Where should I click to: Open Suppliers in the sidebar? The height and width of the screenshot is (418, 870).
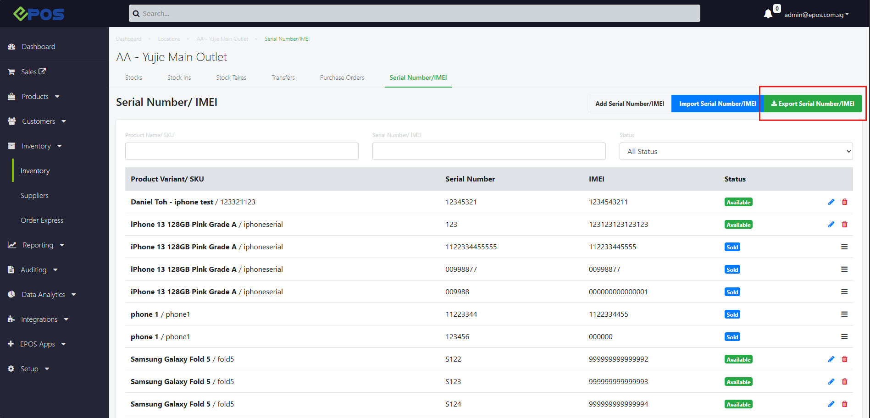34,196
